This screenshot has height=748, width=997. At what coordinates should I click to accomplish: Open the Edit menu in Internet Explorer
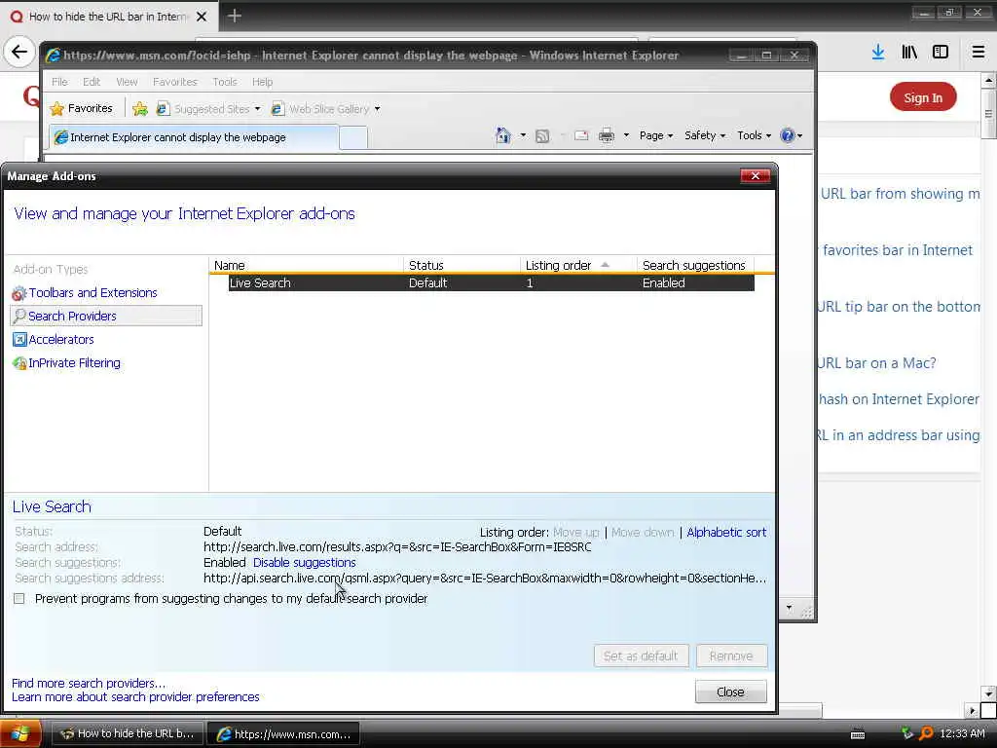pyautogui.click(x=92, y=82)
